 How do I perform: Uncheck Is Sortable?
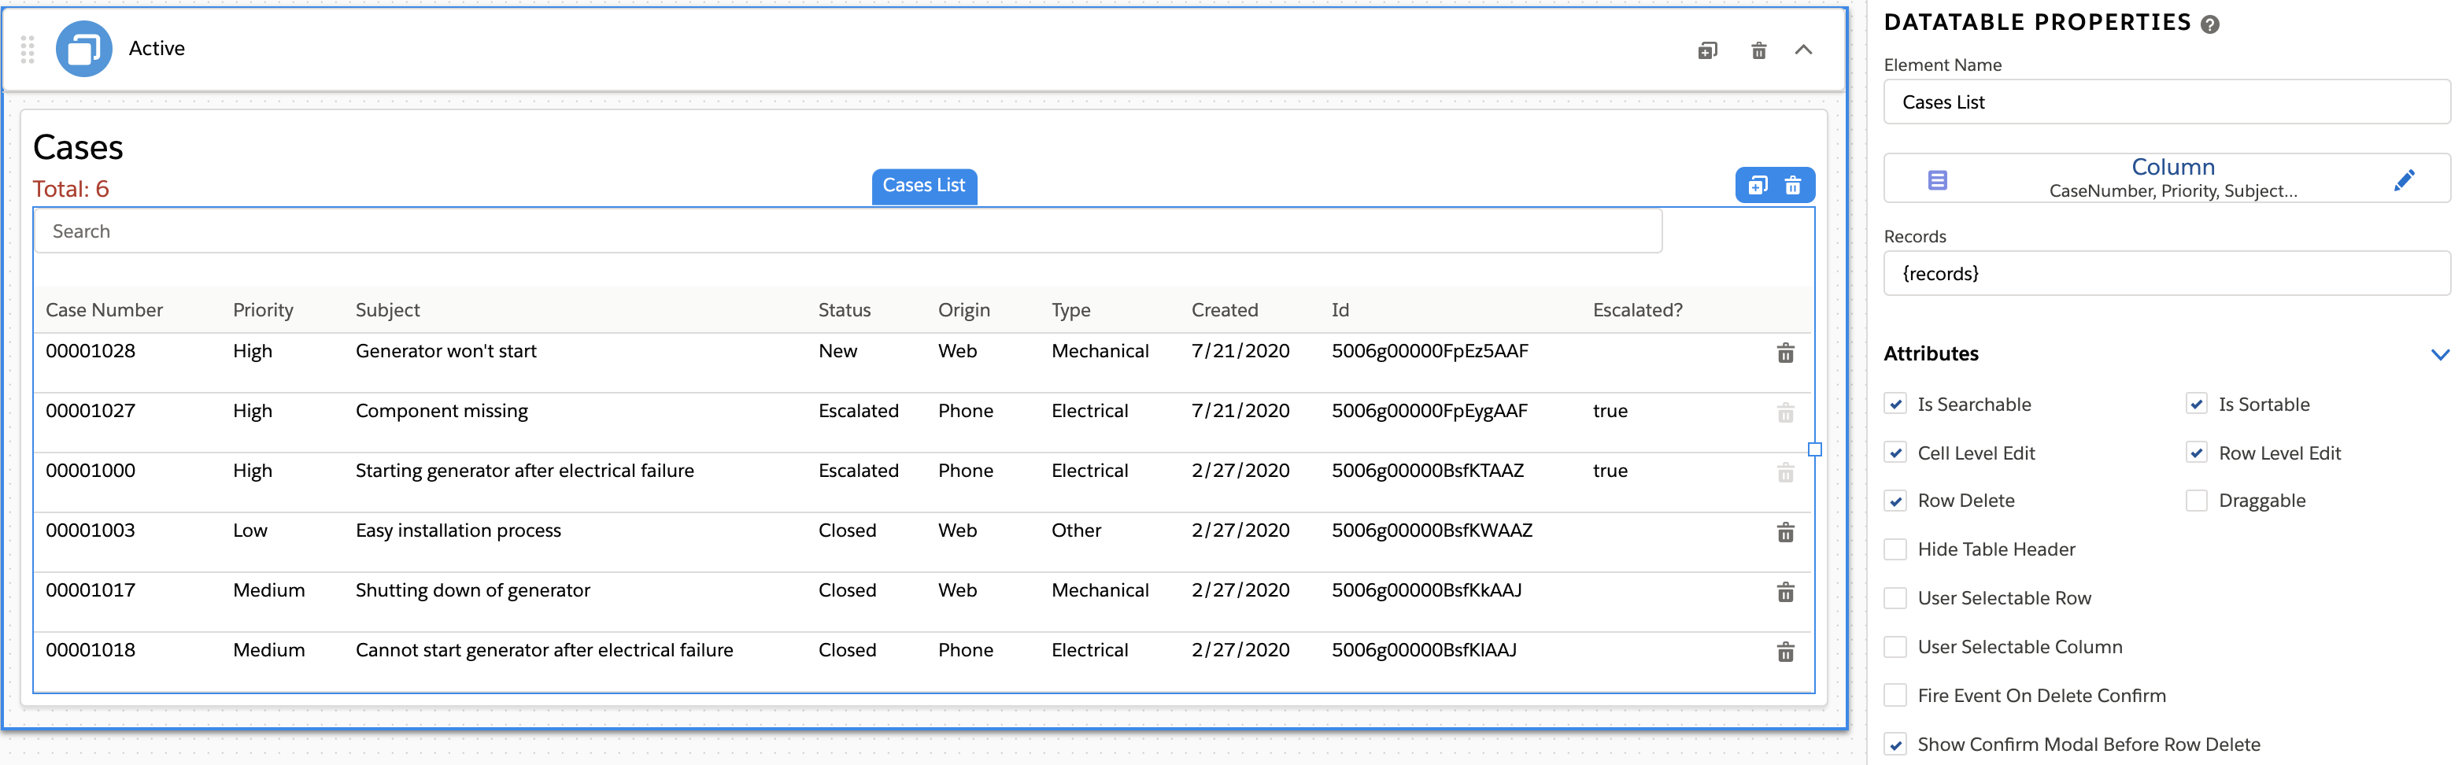(2196, 404)
